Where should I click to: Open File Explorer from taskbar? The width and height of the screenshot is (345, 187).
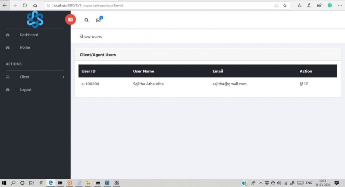88,183
